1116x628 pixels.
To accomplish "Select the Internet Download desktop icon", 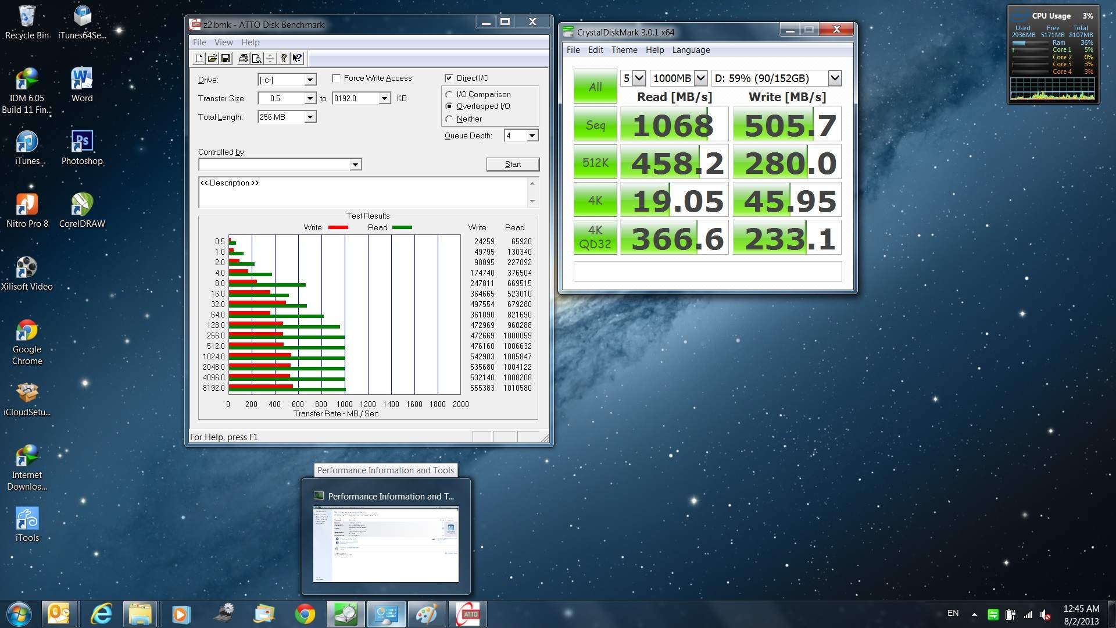I will tap(27, 468).
